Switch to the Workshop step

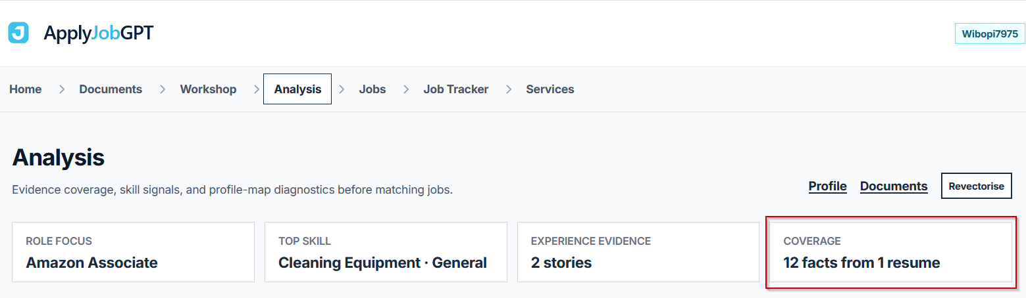208,89
